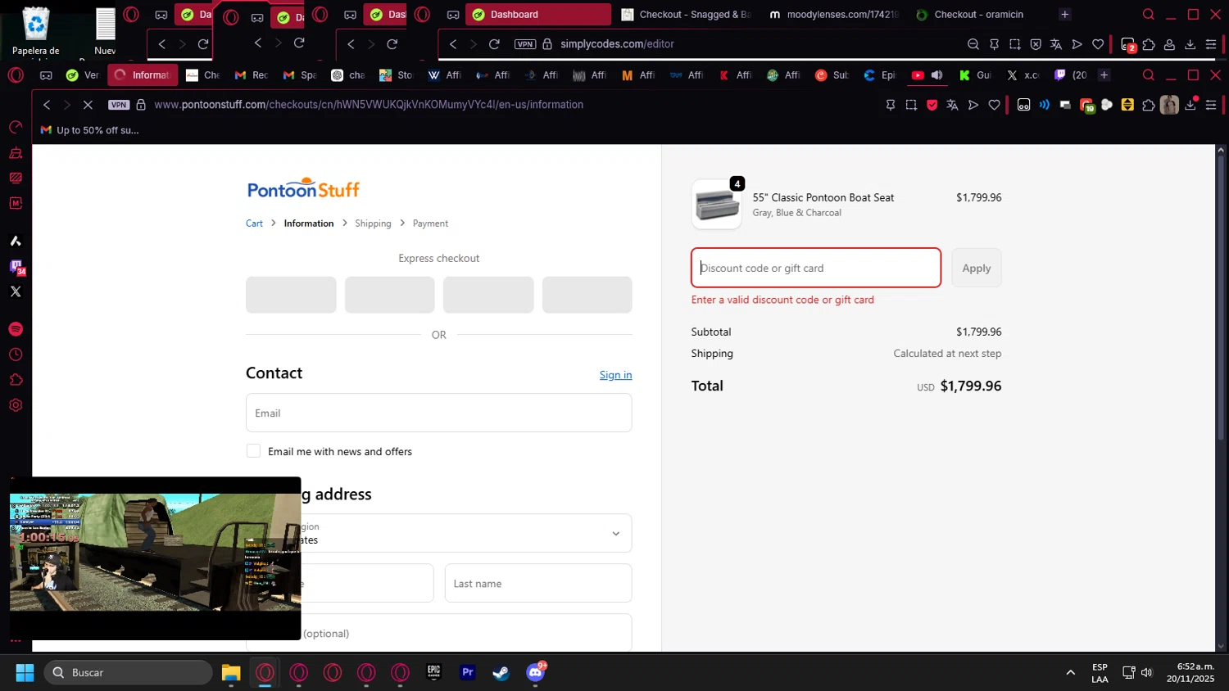Open the 'x.c' X tab
Viewport: 1229px width, 691px height.
(x=1023, y=75)
